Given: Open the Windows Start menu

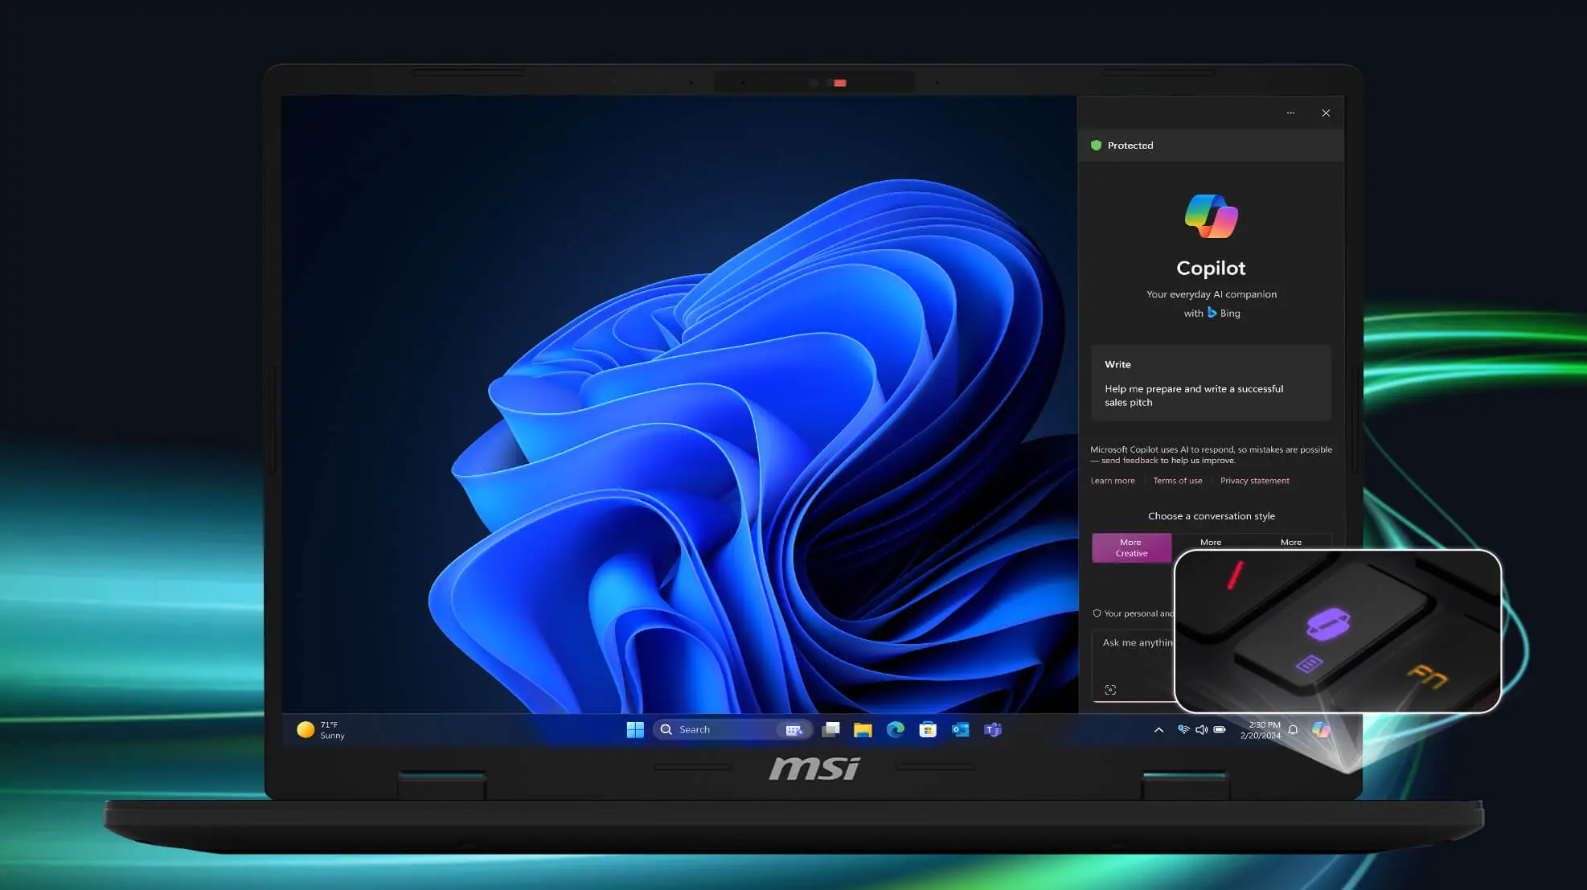Looking at the screenshot, I should point(634,729).
